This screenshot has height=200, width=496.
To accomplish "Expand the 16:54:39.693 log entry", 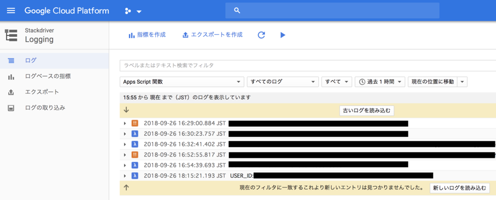I will pos(125,165).
